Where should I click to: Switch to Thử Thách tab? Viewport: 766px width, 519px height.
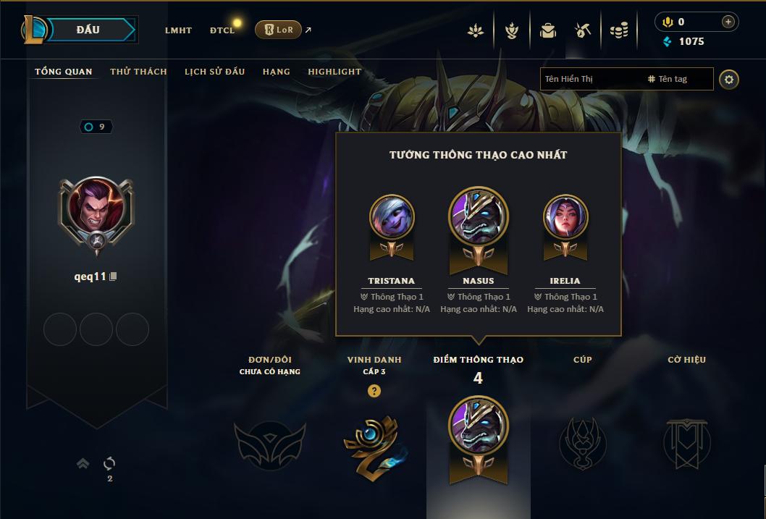coord(139,72)
